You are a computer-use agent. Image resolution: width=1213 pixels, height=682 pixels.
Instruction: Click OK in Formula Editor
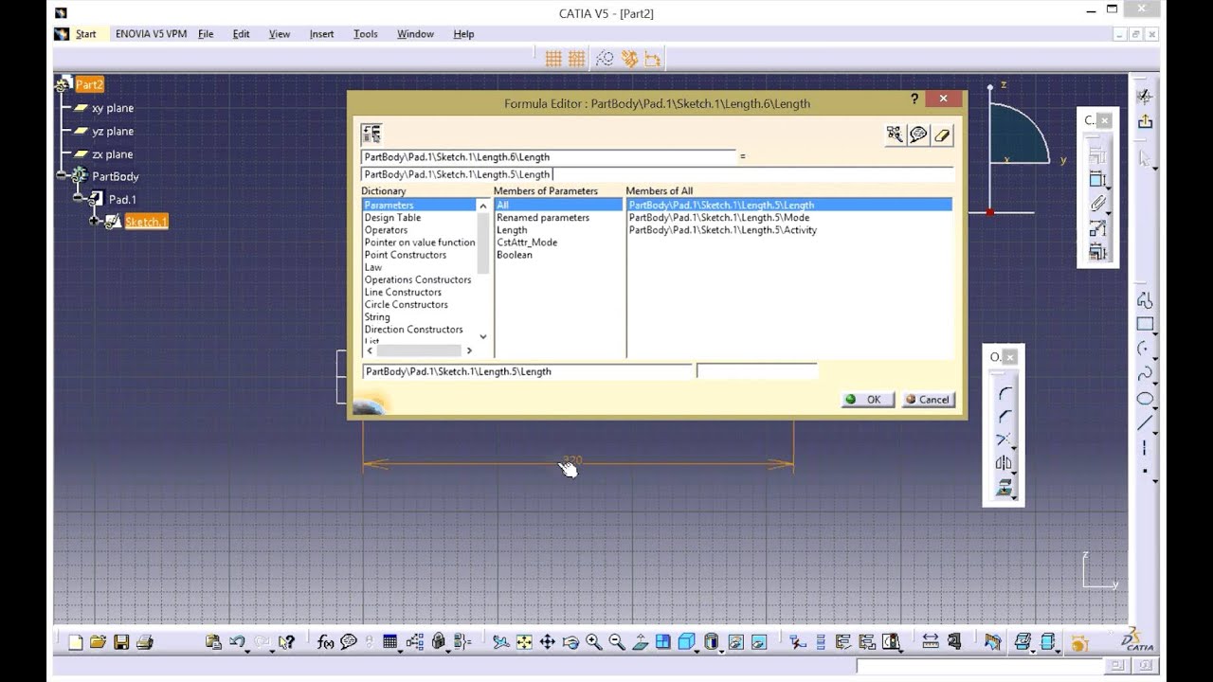(867, 400)
